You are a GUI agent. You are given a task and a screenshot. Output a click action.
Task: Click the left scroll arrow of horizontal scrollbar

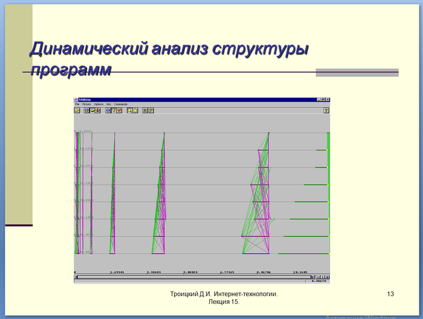click(x=76, y=277)
